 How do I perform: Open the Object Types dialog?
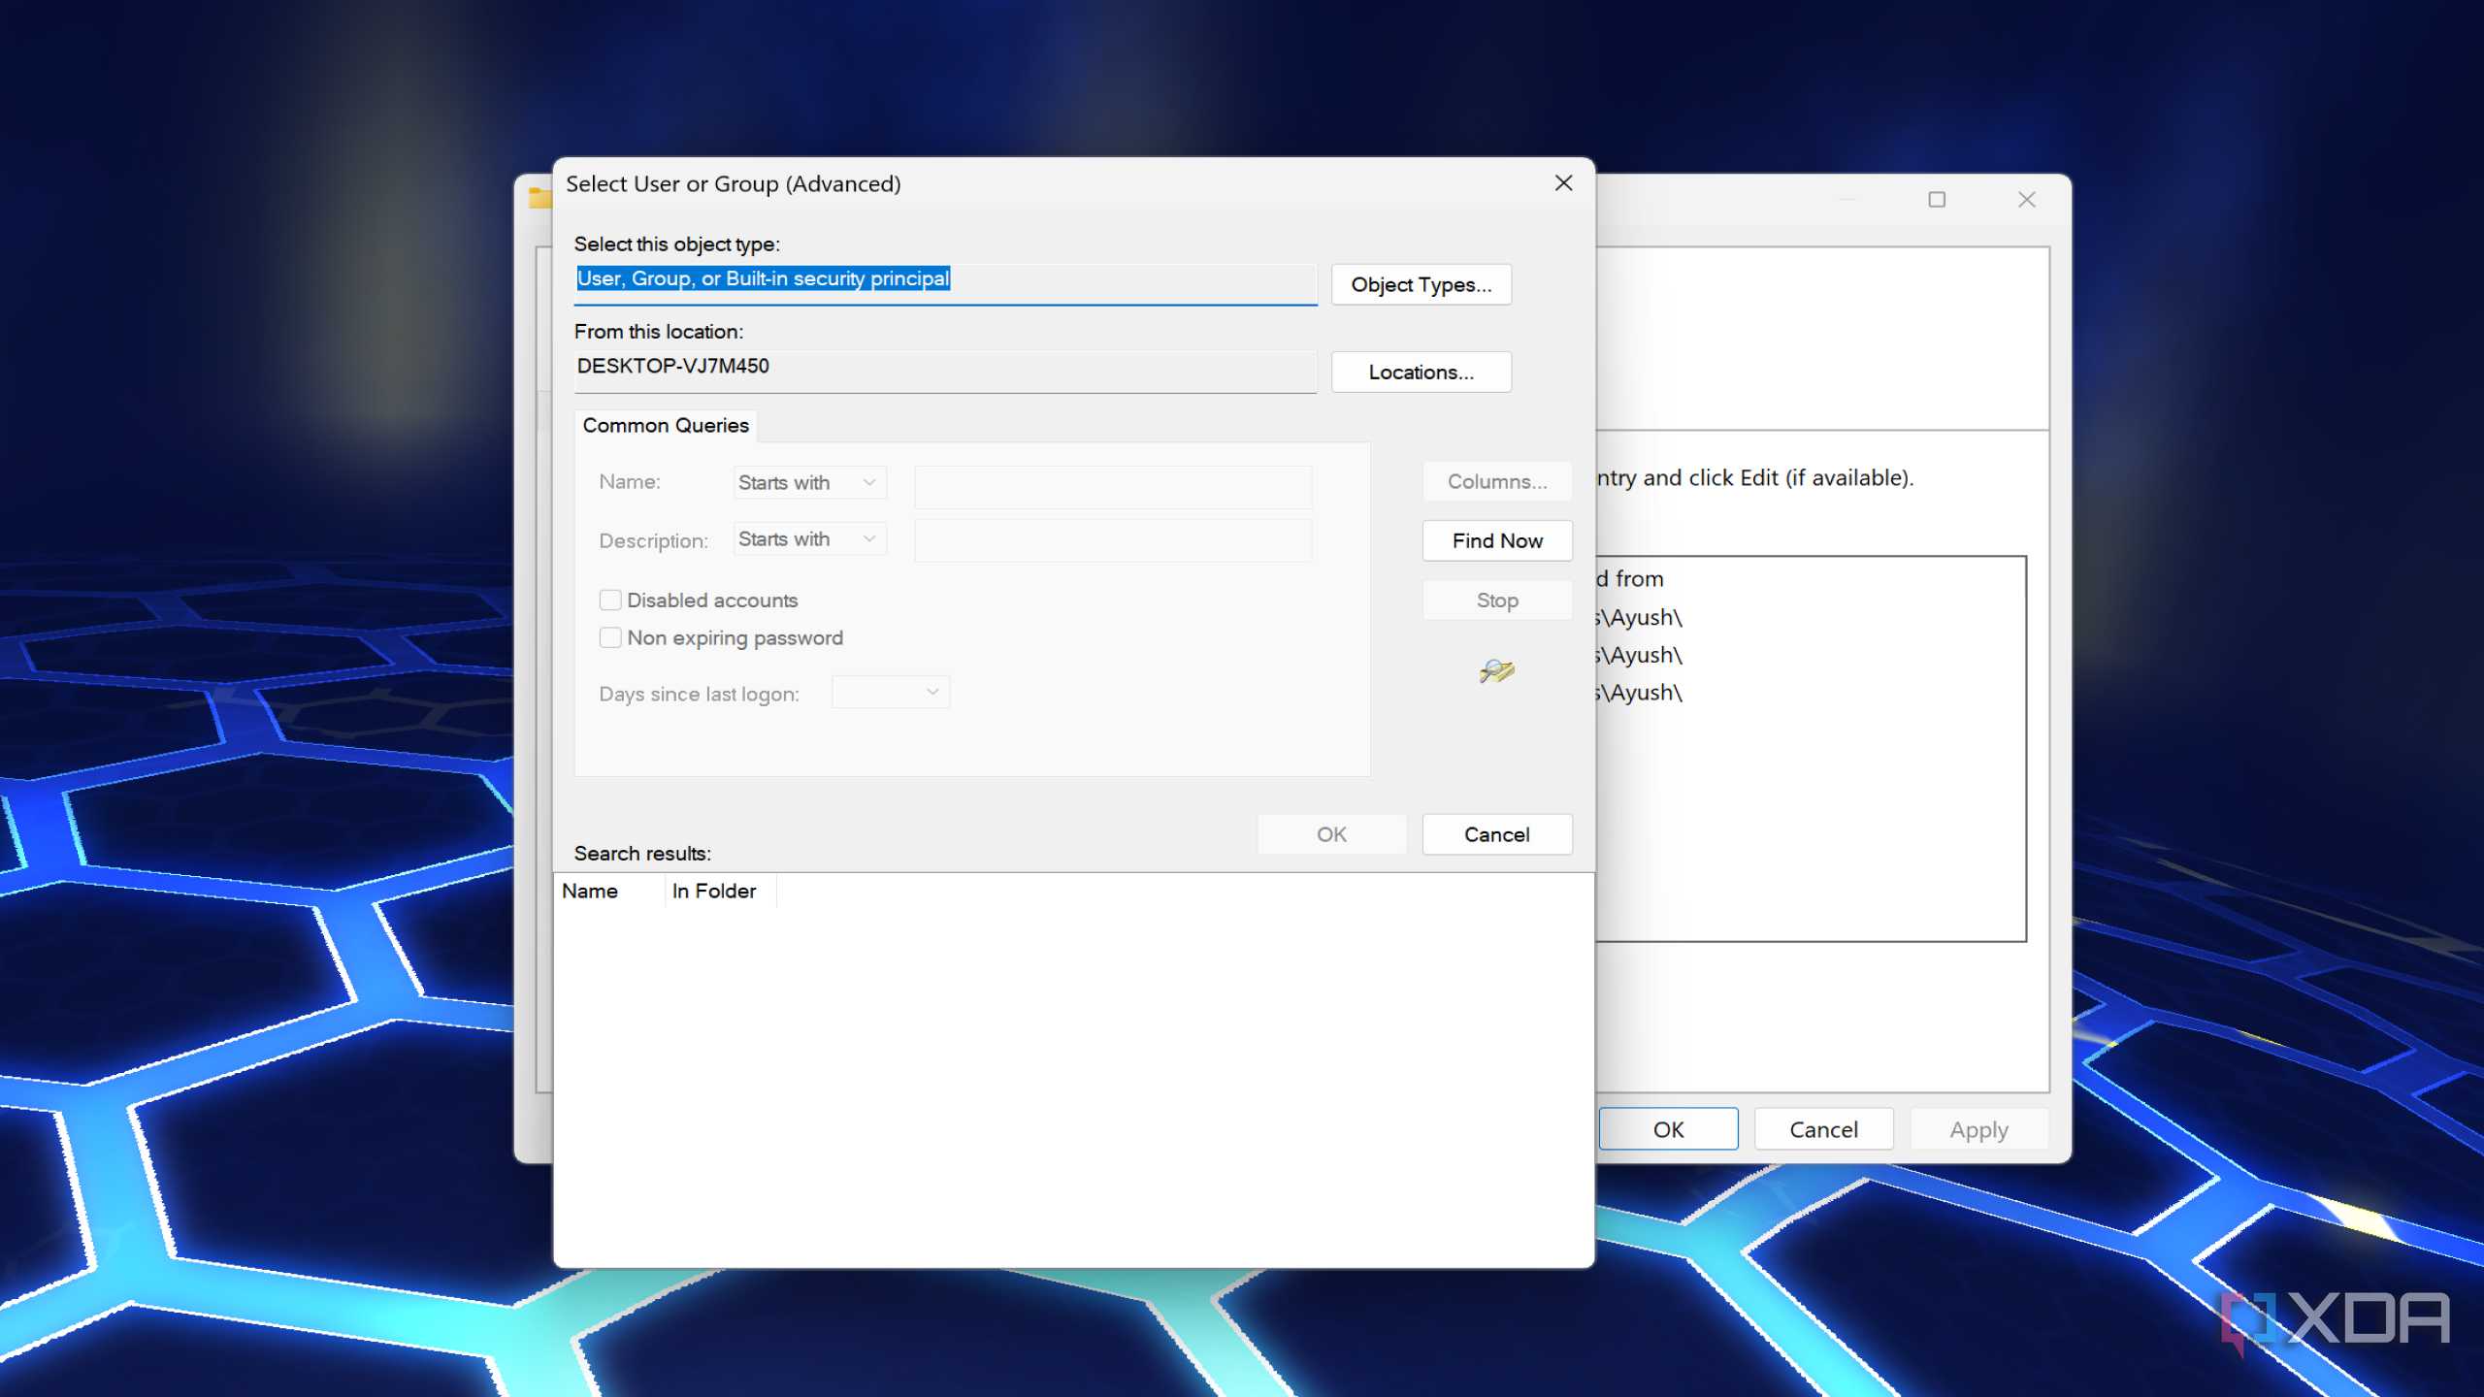(x=1421, y=284)
